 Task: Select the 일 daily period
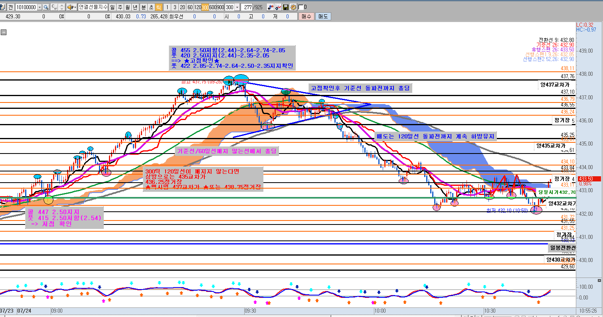[x=112, y=7]
